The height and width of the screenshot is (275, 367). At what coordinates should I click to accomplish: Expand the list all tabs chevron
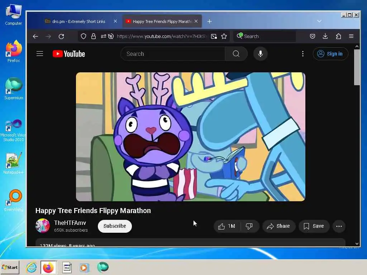[319, 21]
